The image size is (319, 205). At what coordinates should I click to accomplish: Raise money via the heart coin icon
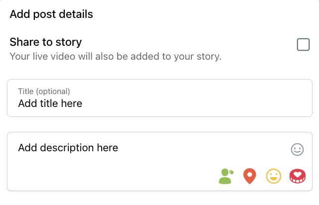pos(298,176)
